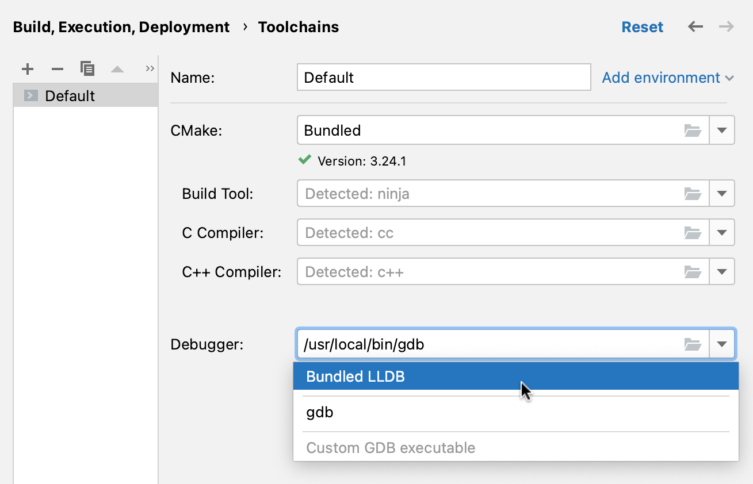Browse for a C Compiler executable
This screenshot has height=484, width=753.
[x=693, y=232]
